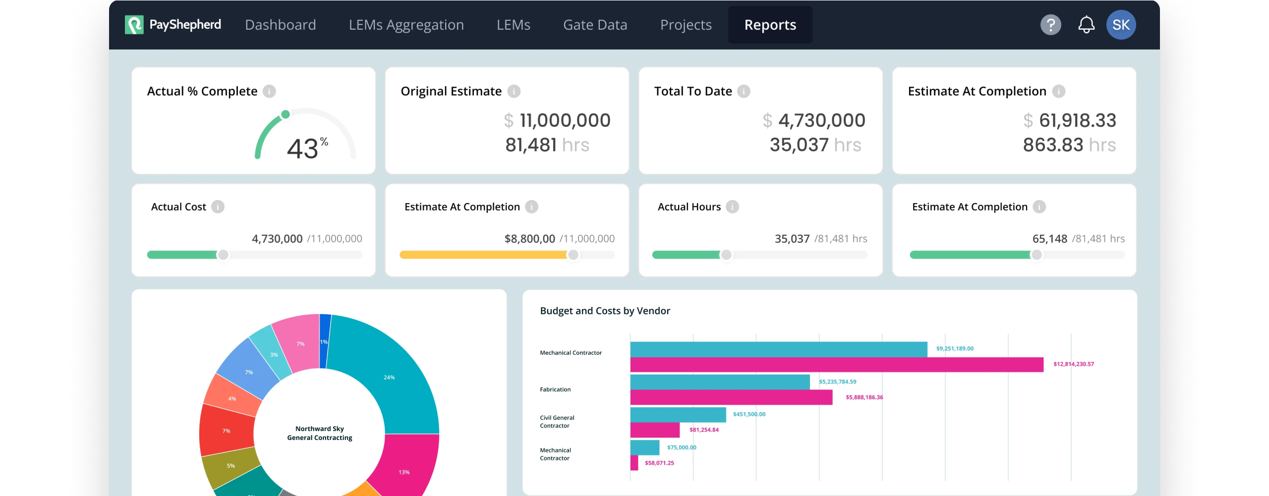Click the Actual Hours progress slider handle
Screen dimensions: 1269x496
coord(726,255)
